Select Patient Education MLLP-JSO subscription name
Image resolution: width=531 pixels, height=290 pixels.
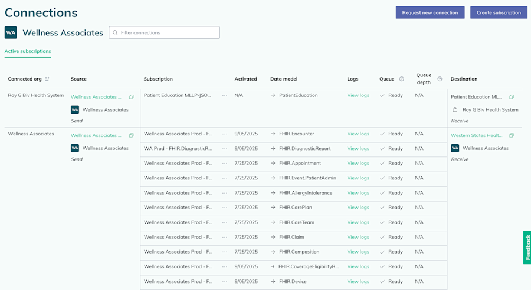click(178, 95)
